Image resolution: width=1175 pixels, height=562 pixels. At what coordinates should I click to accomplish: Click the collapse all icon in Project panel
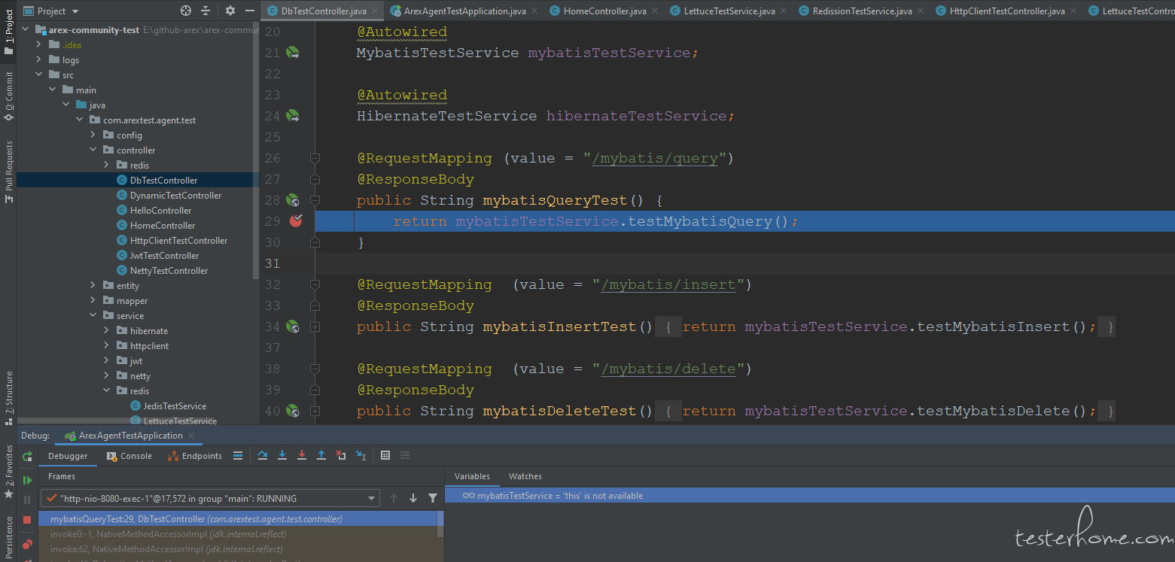[x=205, y=11]
